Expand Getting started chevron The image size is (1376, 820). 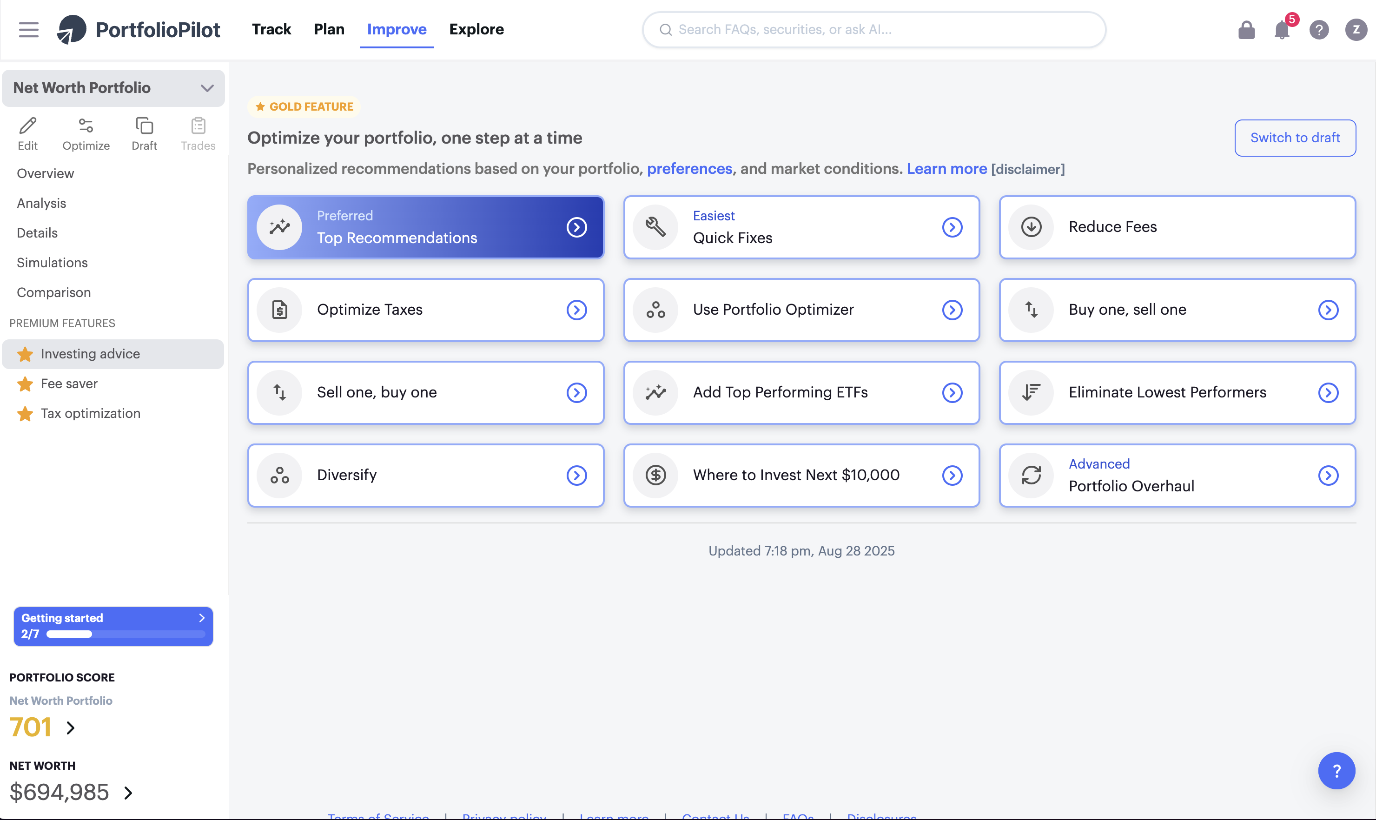pos(202,618)
